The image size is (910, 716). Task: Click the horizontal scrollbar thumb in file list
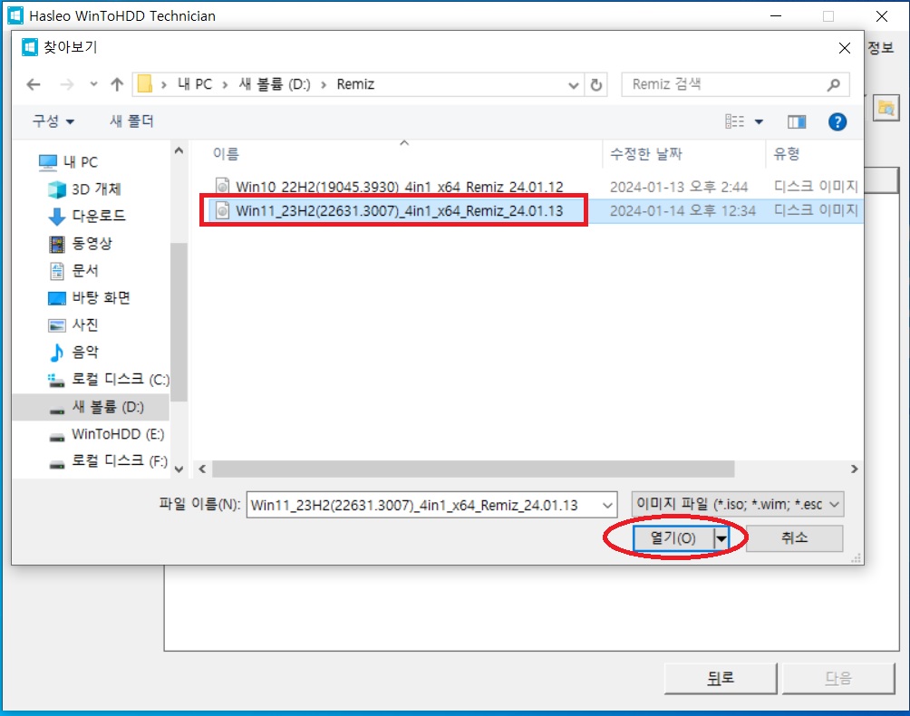[x=473, y=469]
